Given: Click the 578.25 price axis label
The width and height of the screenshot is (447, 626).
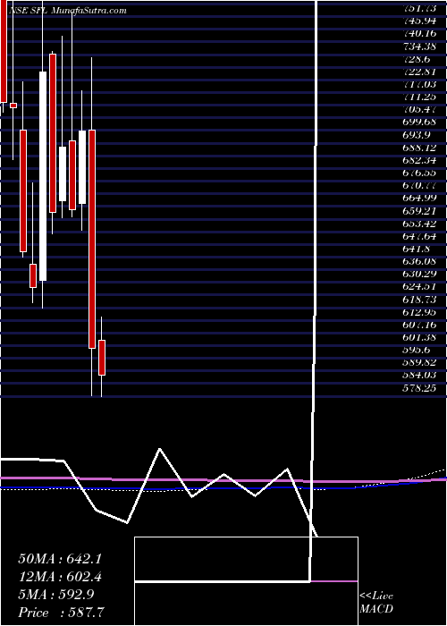Looking at the screenshot, I should 419,388.
